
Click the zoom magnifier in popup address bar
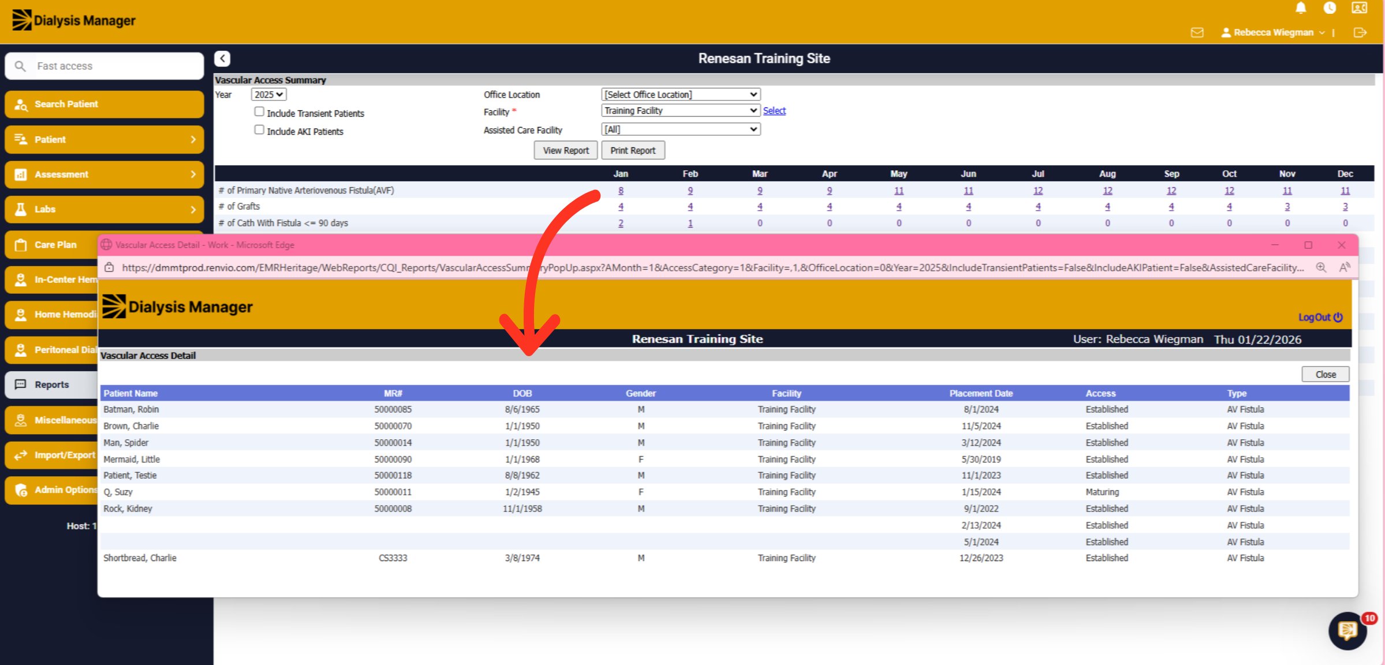1321,267
